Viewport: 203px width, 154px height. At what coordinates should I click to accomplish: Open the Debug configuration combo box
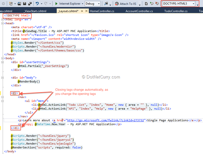92,4
